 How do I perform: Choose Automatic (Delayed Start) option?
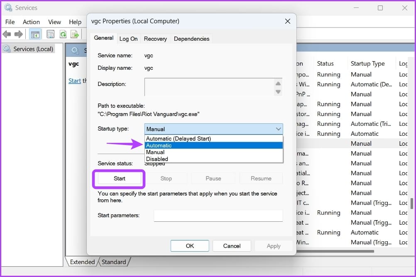(213, 139)
